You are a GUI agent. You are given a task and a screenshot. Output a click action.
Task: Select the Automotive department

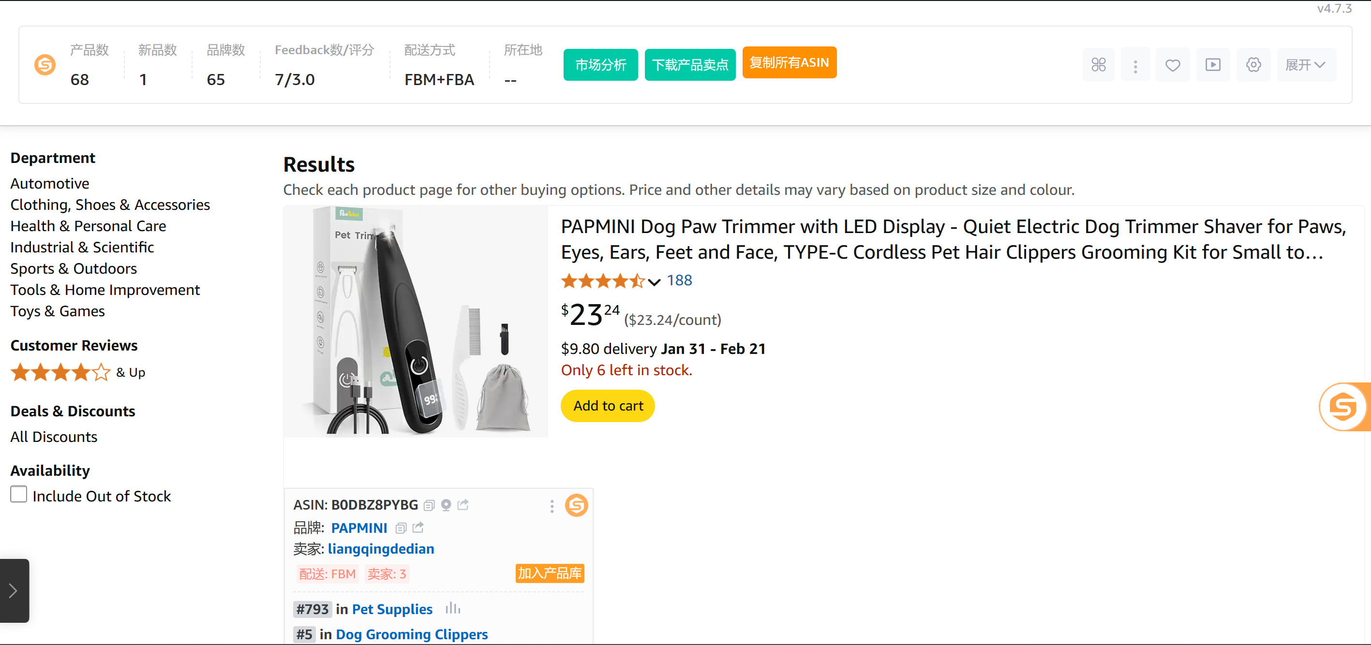click(x=50, y=183)
